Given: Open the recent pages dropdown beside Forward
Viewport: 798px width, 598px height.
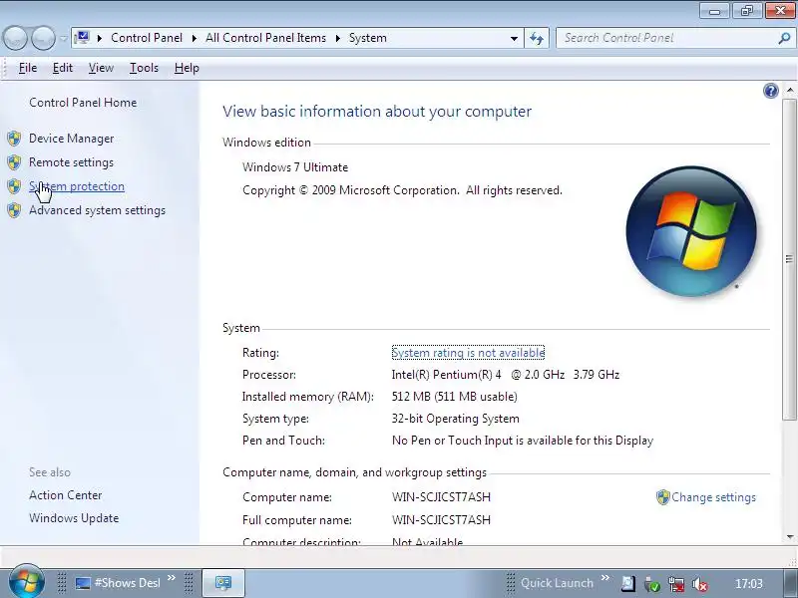Looking at the screenshot, I should 63,39.
